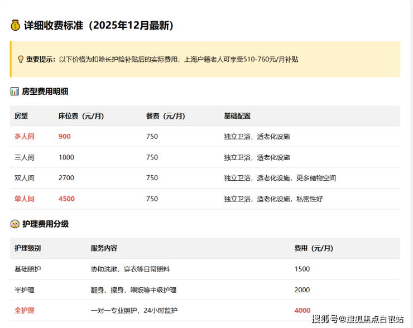
Task: Click the face icon beside 护理费用分级
Action: pyautogui.click(x=15, y=224)
